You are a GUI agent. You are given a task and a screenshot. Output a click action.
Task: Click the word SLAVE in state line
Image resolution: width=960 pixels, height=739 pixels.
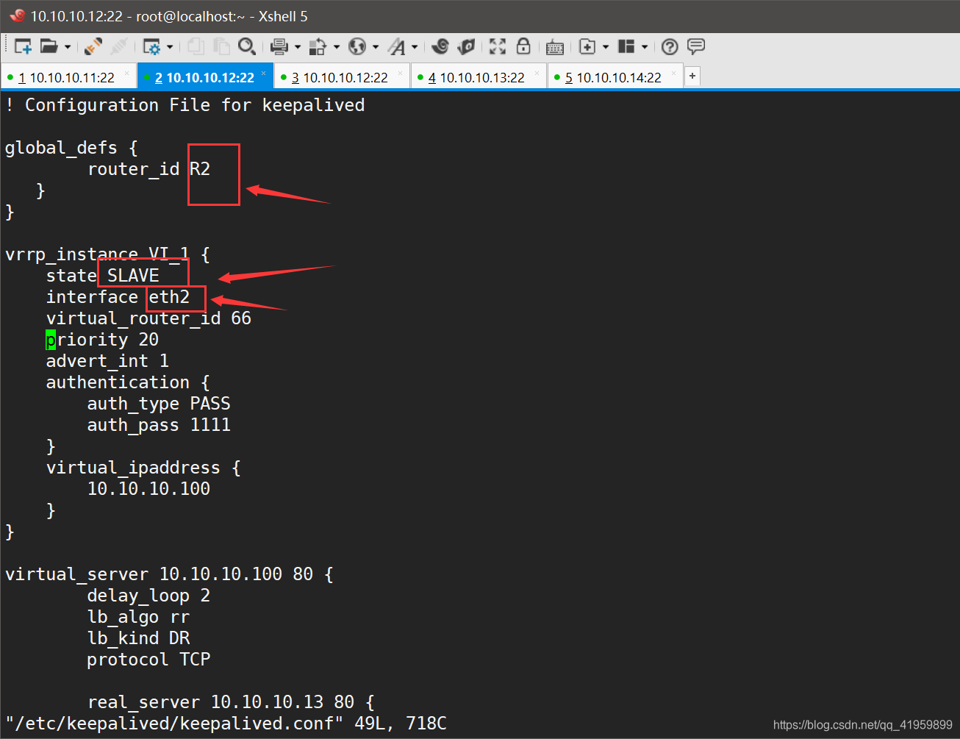pos(133,276)
